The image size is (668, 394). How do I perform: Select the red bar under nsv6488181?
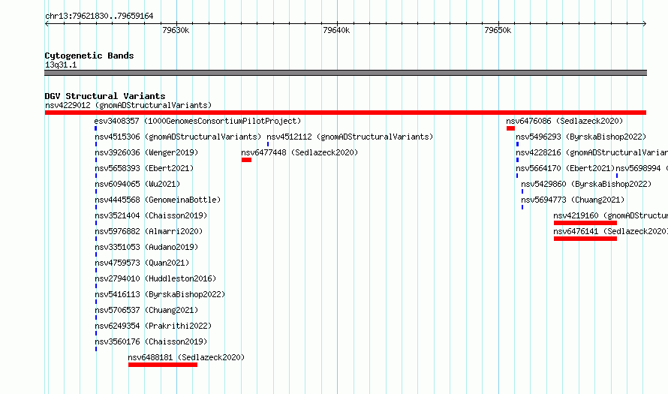coord(163,365)
